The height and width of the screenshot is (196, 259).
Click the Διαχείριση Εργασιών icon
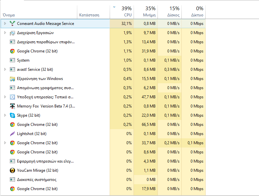pos(12,33)
